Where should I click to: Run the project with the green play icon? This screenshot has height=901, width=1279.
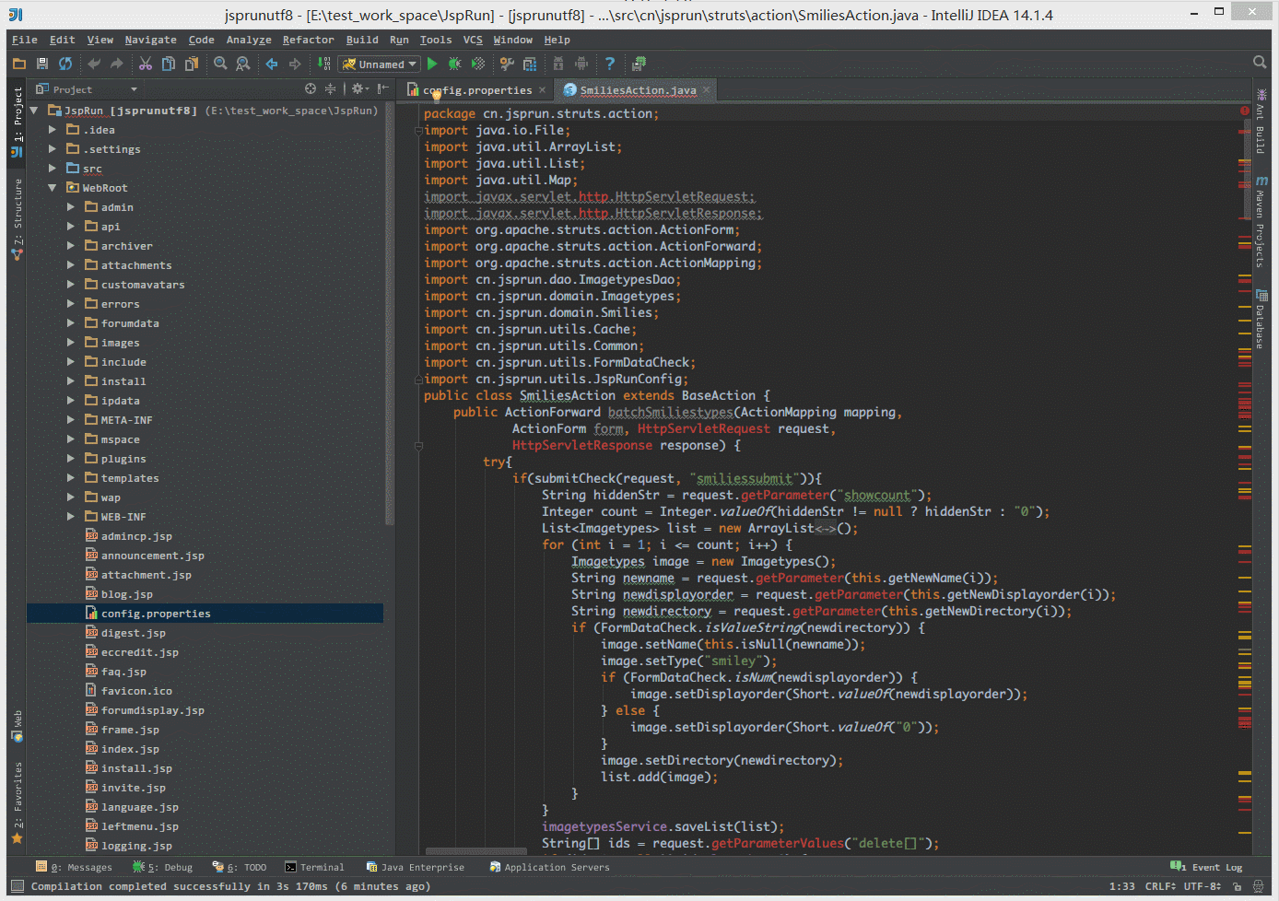point(432,64)
